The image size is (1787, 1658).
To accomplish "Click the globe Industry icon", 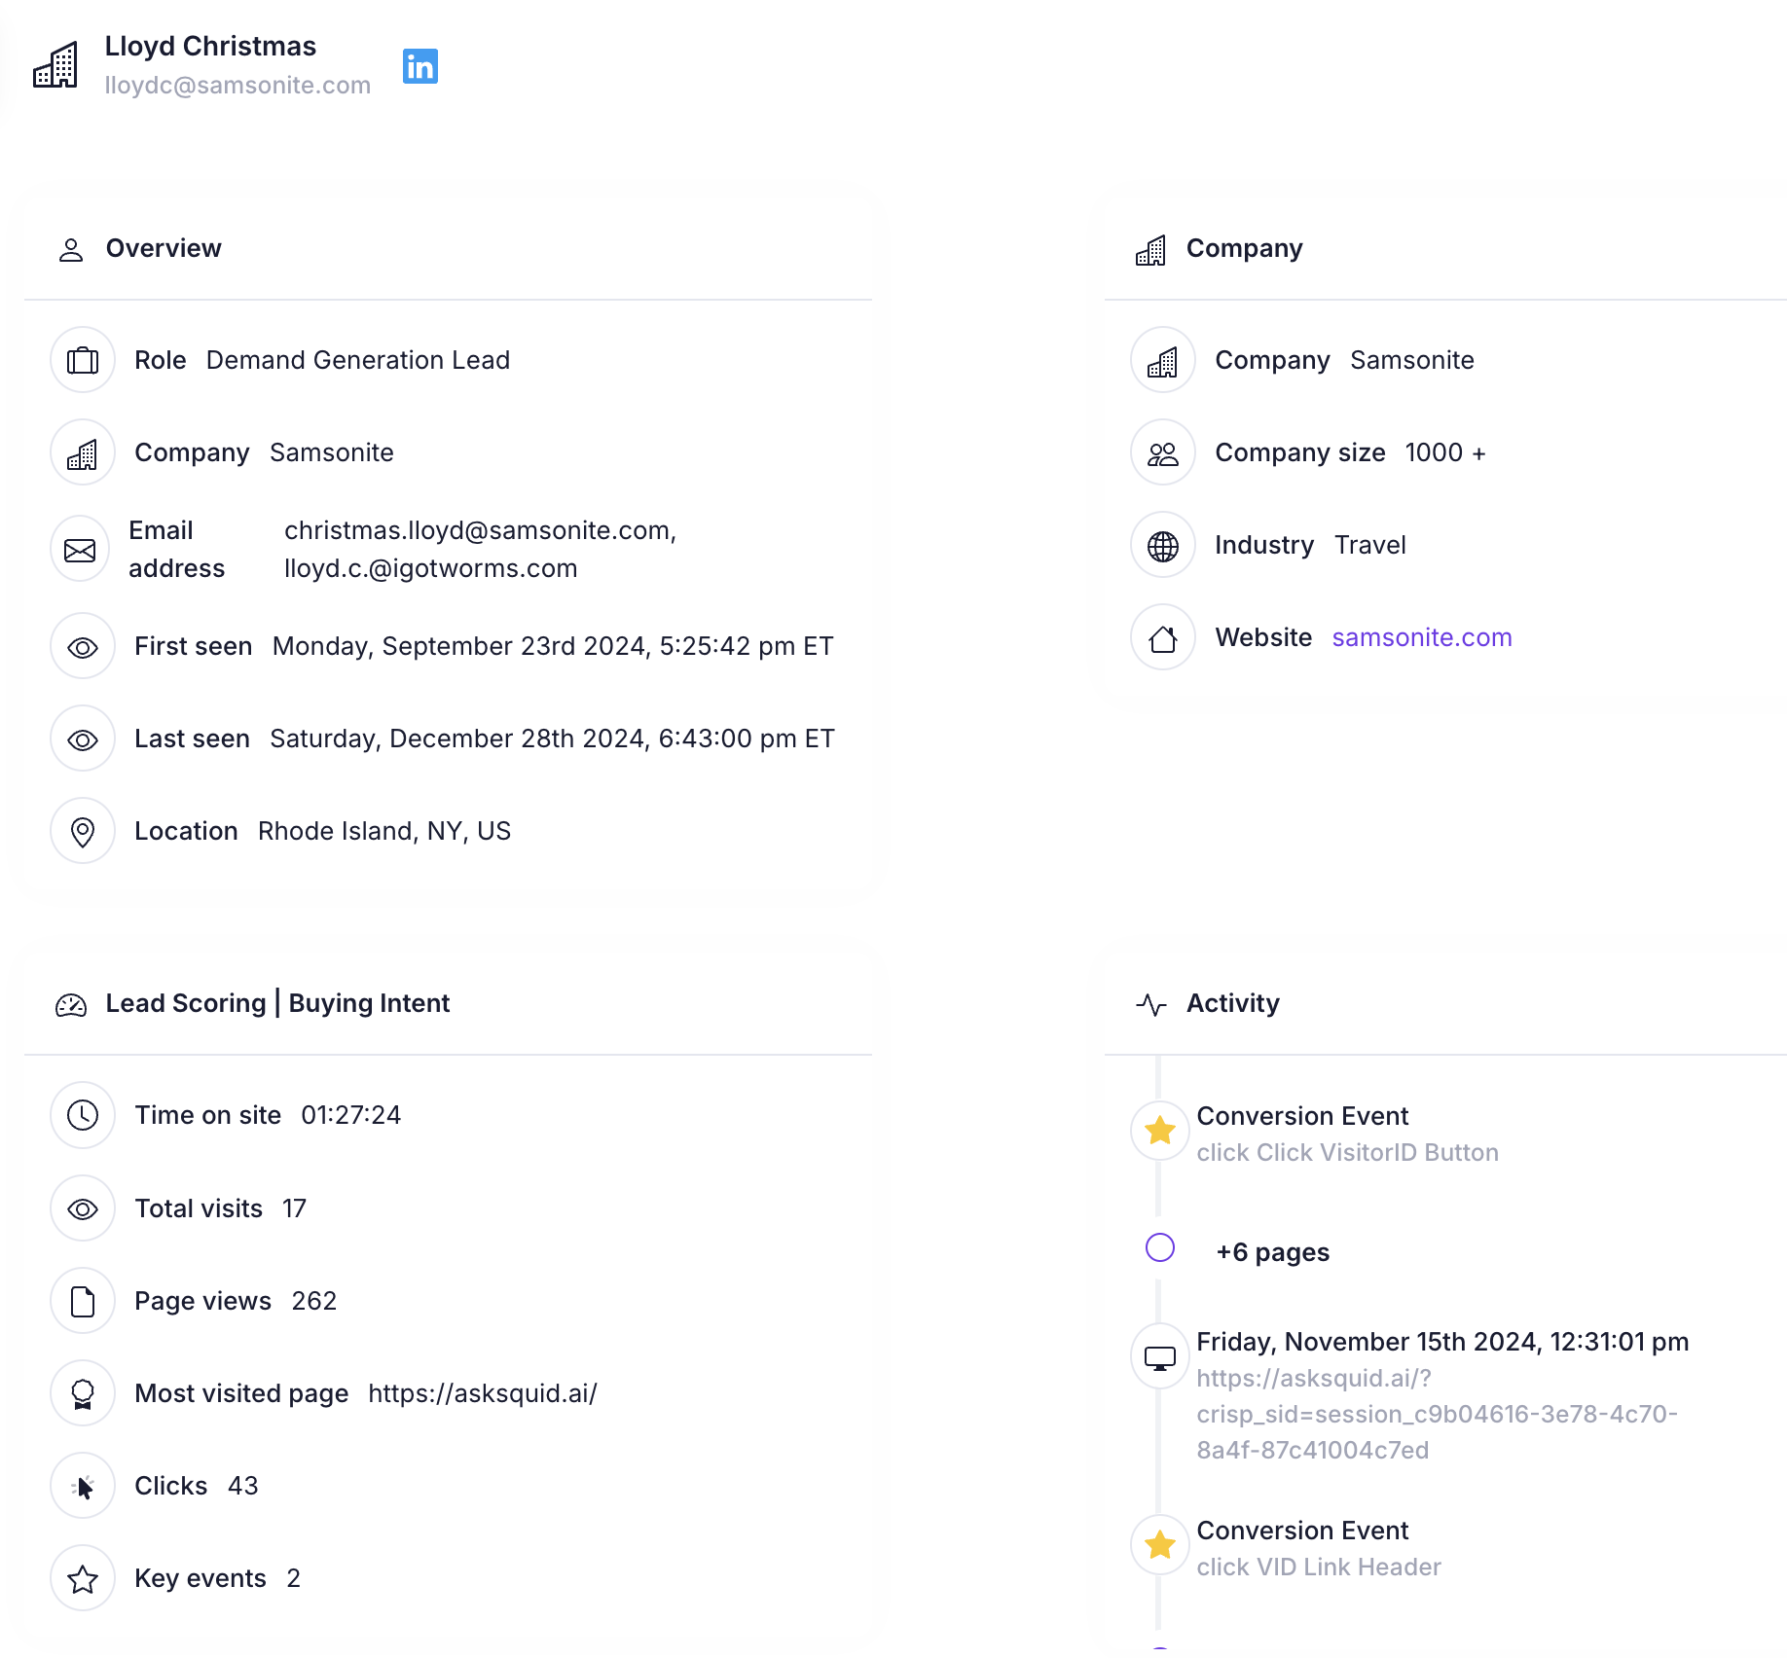I will tap(1162, 546).
